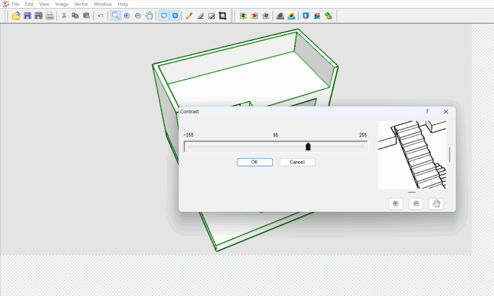Open the Help menu
This screenshot has width=494, height=296.
pyautogui.click(x=123, y=4)
